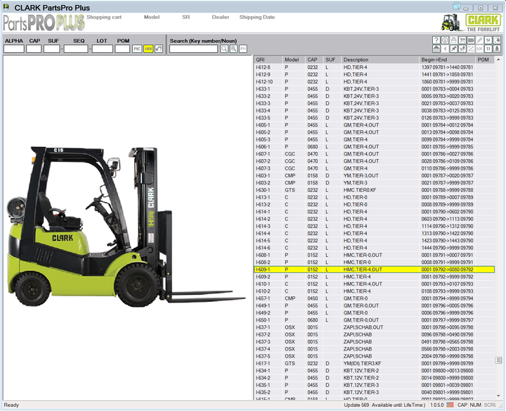
Task: Click the LOT toolbar icon
Action: (479, 49)
